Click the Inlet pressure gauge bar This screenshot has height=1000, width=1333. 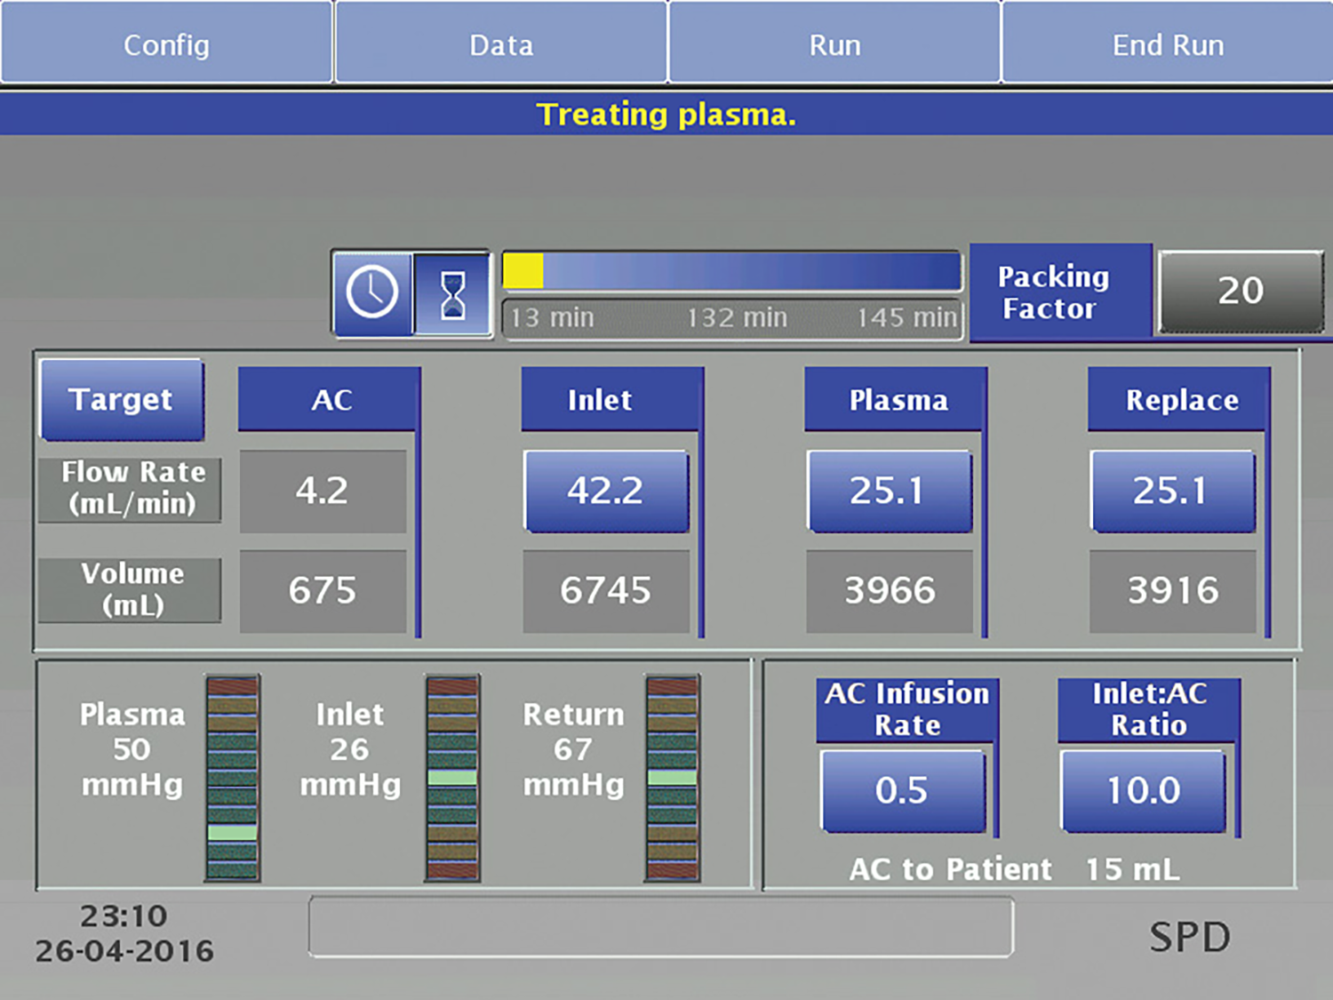tap(452, 778)
